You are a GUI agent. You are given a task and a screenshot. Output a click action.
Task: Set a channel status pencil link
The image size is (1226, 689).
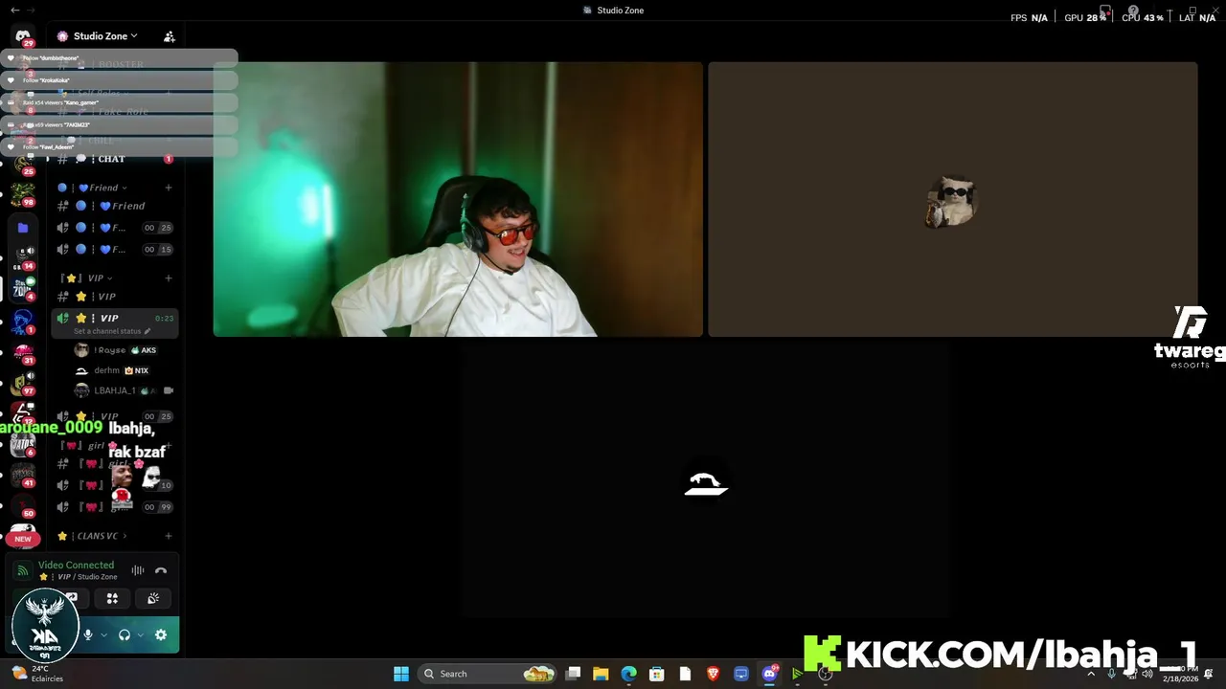[x=112, y=331]
